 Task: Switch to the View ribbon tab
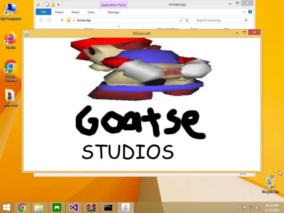coord(91,12)
